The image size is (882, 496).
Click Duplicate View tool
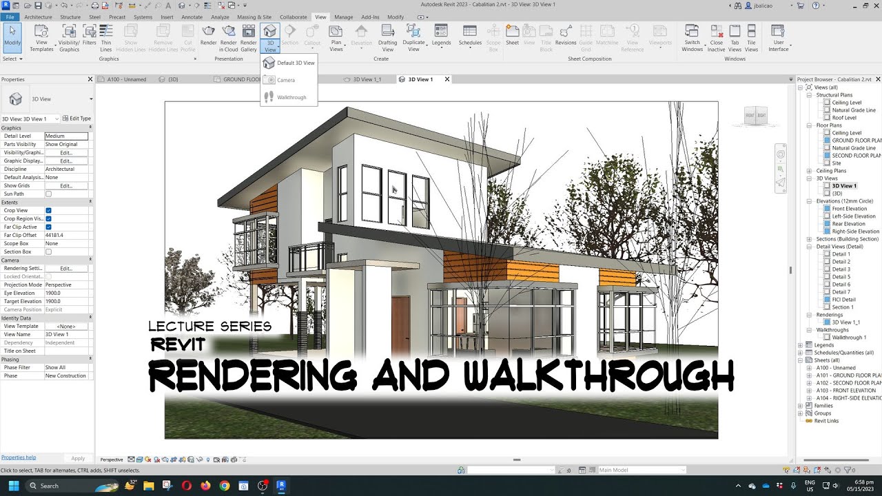413,38
